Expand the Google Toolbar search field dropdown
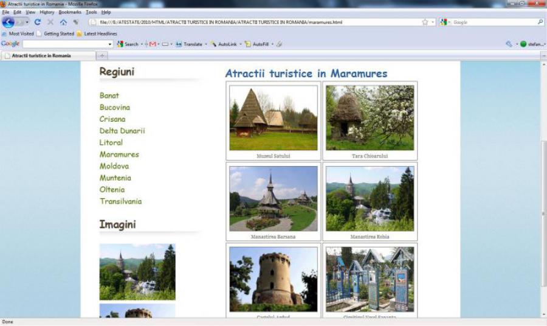 click(110, 44)
